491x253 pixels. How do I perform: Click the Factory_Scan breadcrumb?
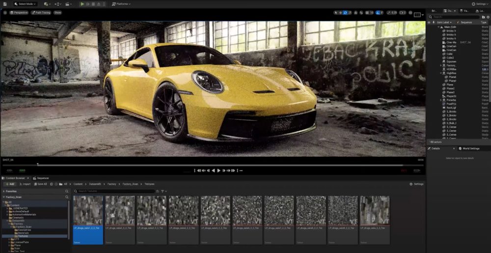coord(130,184)
